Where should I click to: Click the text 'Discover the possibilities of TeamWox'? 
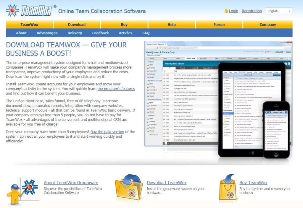coord(73,189)
